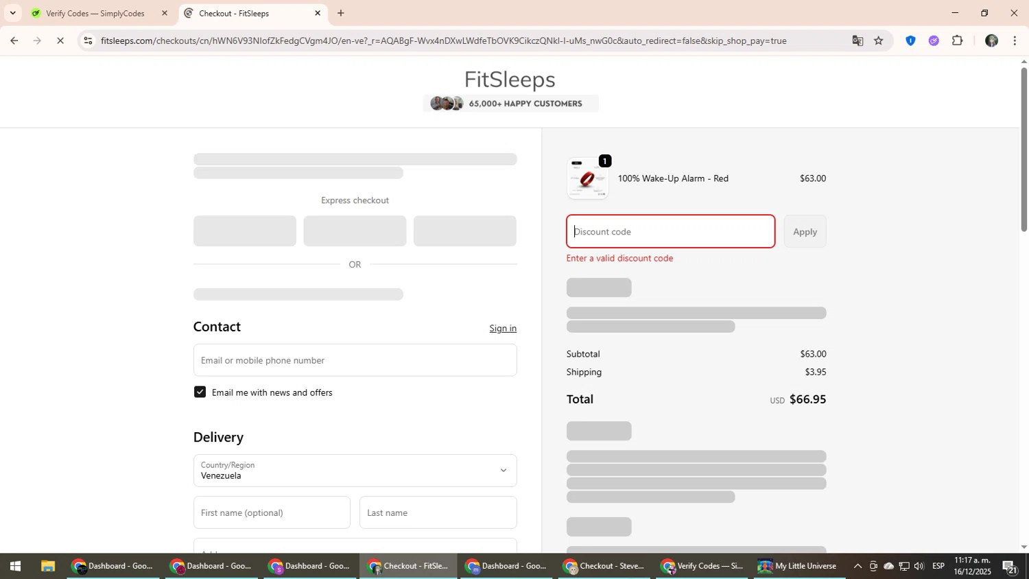Screen dimensions: 1029x579
Task: Open the taskbar clock and date
Action: pyautogui.click(x=972, y=566)
